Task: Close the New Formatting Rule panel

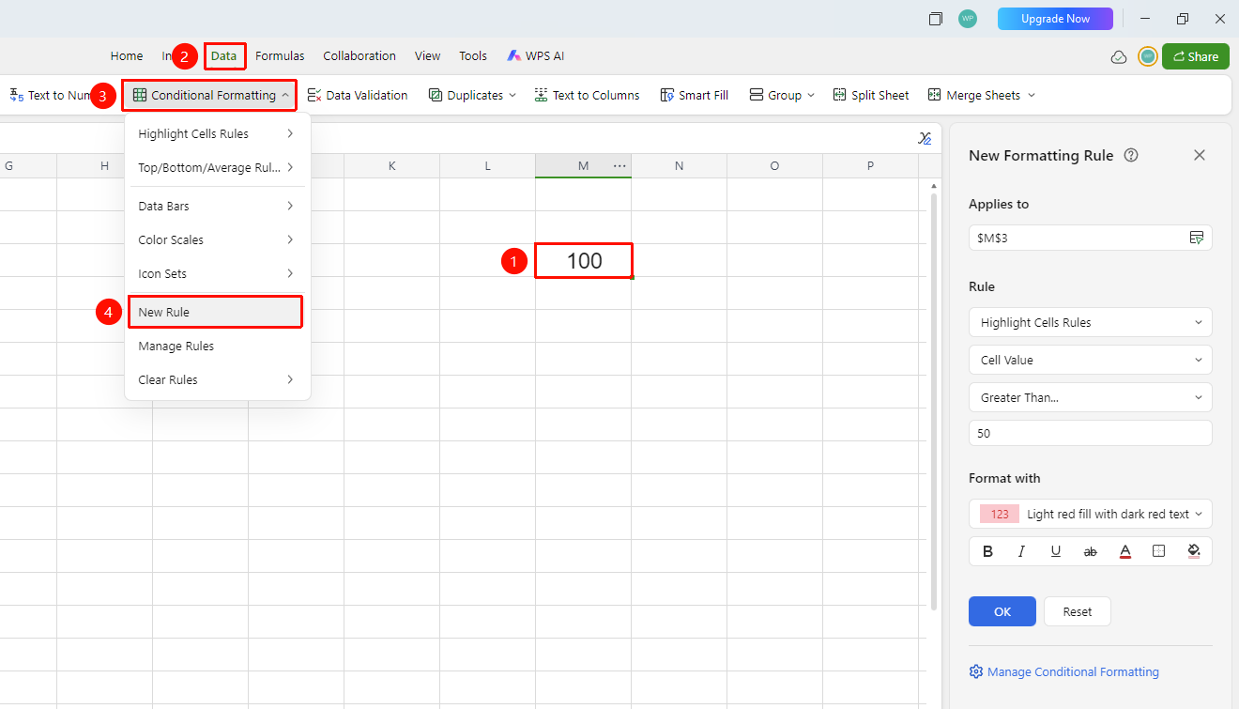Action: 1200,156
